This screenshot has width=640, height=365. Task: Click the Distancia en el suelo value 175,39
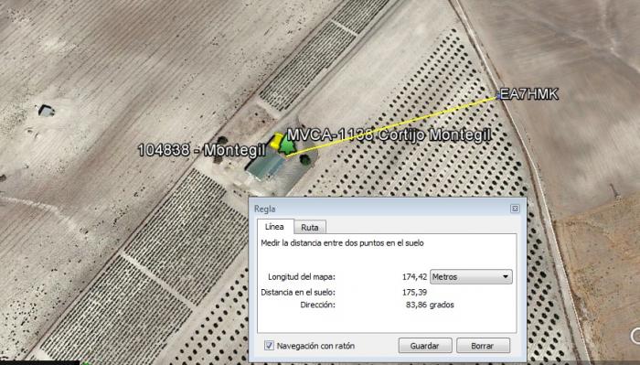coord(414,293)
